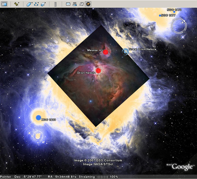Screen dimensions: 197x179
Task: Click the streaming progress bar in status bar
Action: tap(102, 177)
